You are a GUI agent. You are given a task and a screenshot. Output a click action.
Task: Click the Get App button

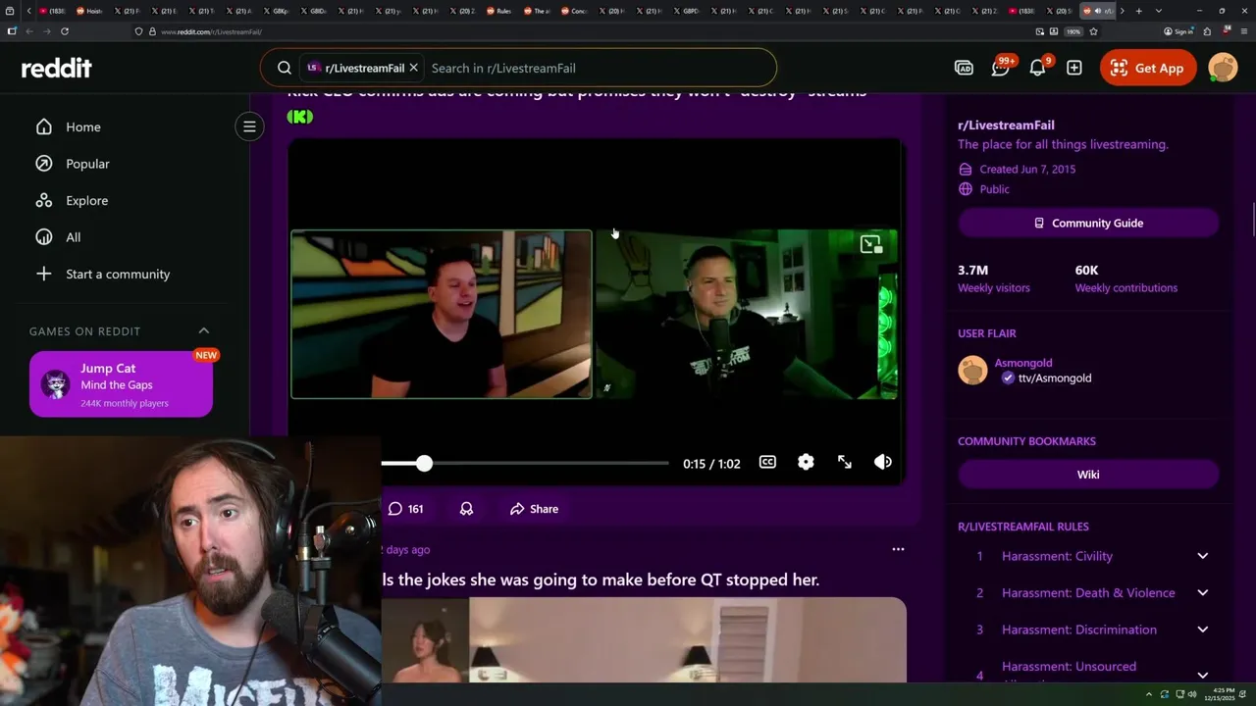(x=1148, y=68)
